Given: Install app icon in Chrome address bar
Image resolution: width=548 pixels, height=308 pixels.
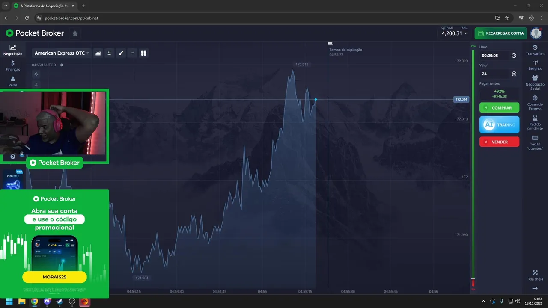Looking at the screenshot, I should (497, 18).
